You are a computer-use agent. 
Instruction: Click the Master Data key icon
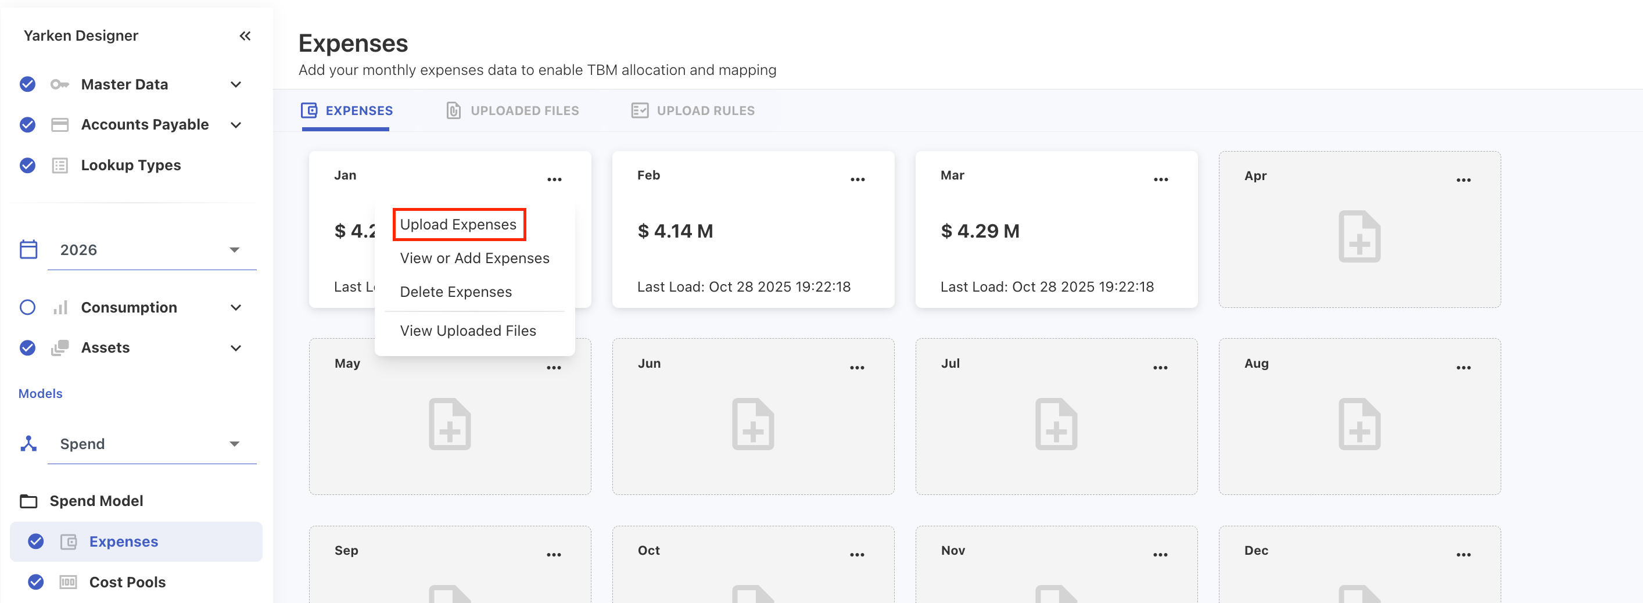(59, 84)
